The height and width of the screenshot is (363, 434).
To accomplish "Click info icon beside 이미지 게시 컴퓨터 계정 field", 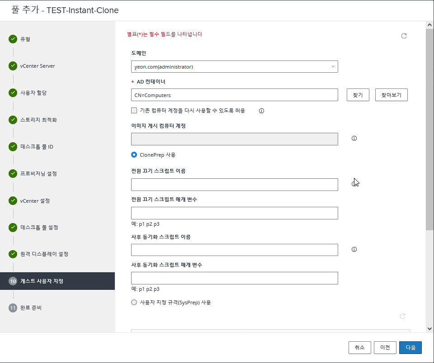I will [354, 138].
